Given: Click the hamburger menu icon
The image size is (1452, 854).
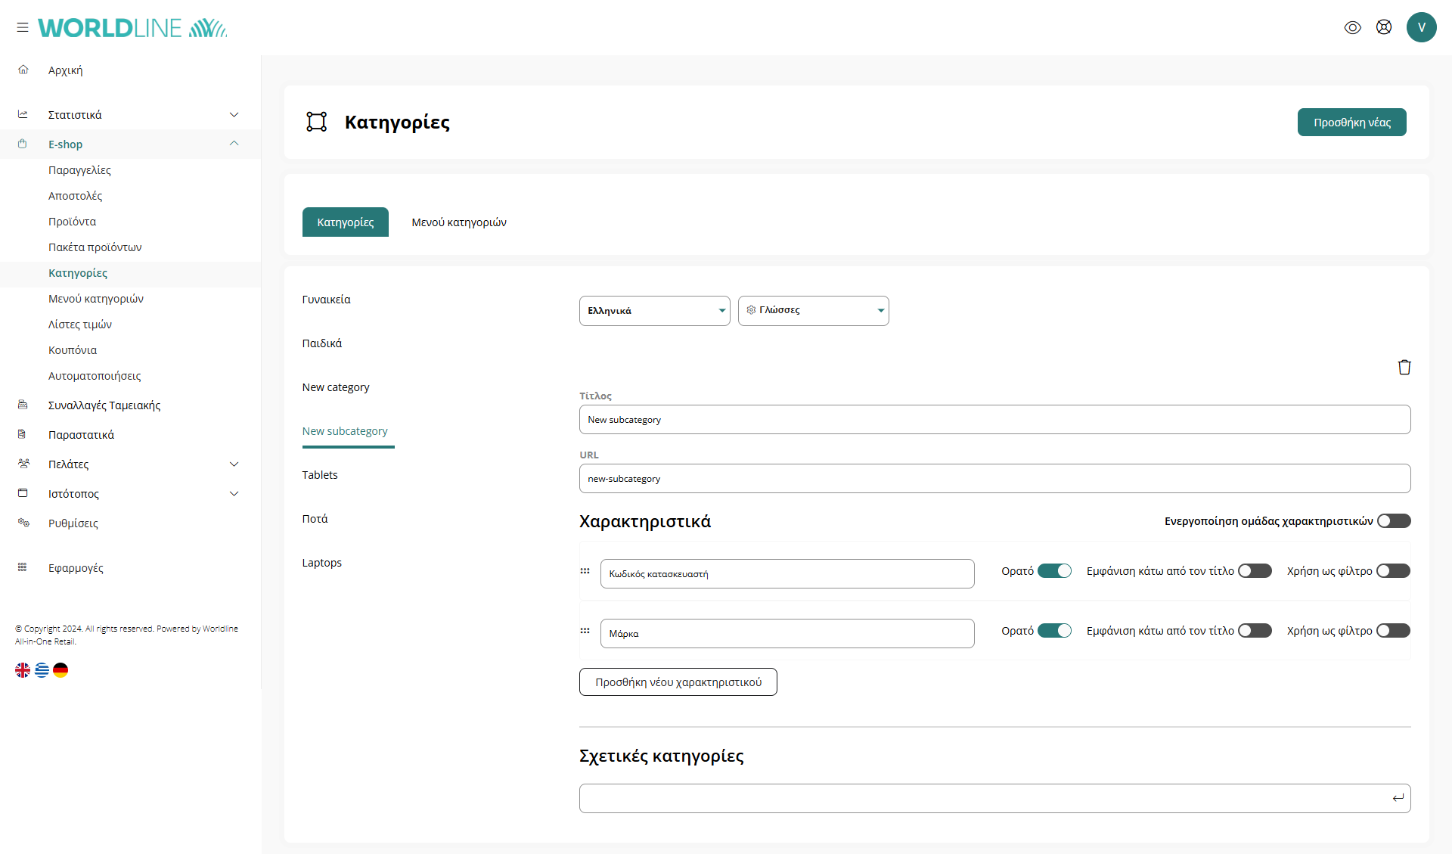Looking at the screenshot, I should point(23,27).
